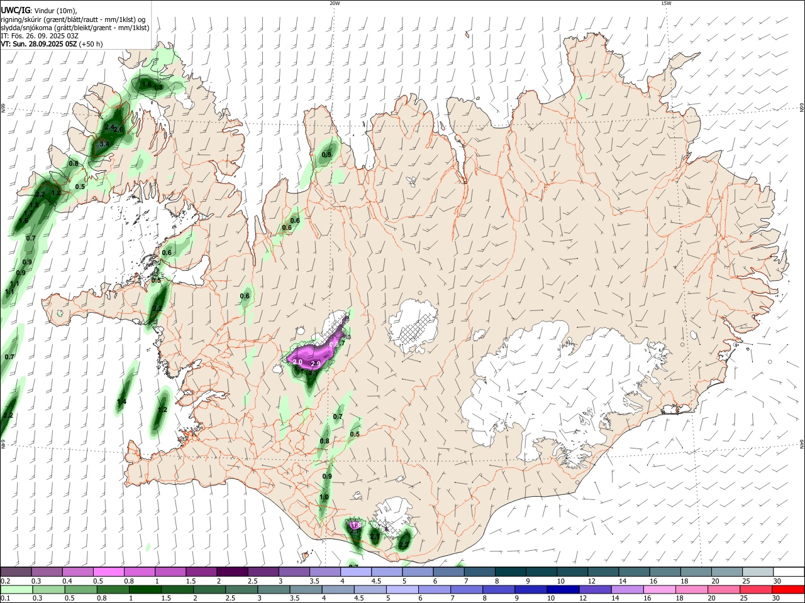This screenshot has width=805, height=603.
Task: Click the 2.0 value in the purple snow area
Action: [297, 362]
